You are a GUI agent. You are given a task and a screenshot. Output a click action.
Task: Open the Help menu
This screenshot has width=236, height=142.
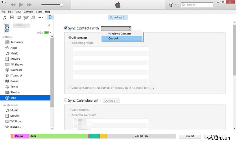pos(48,12)
